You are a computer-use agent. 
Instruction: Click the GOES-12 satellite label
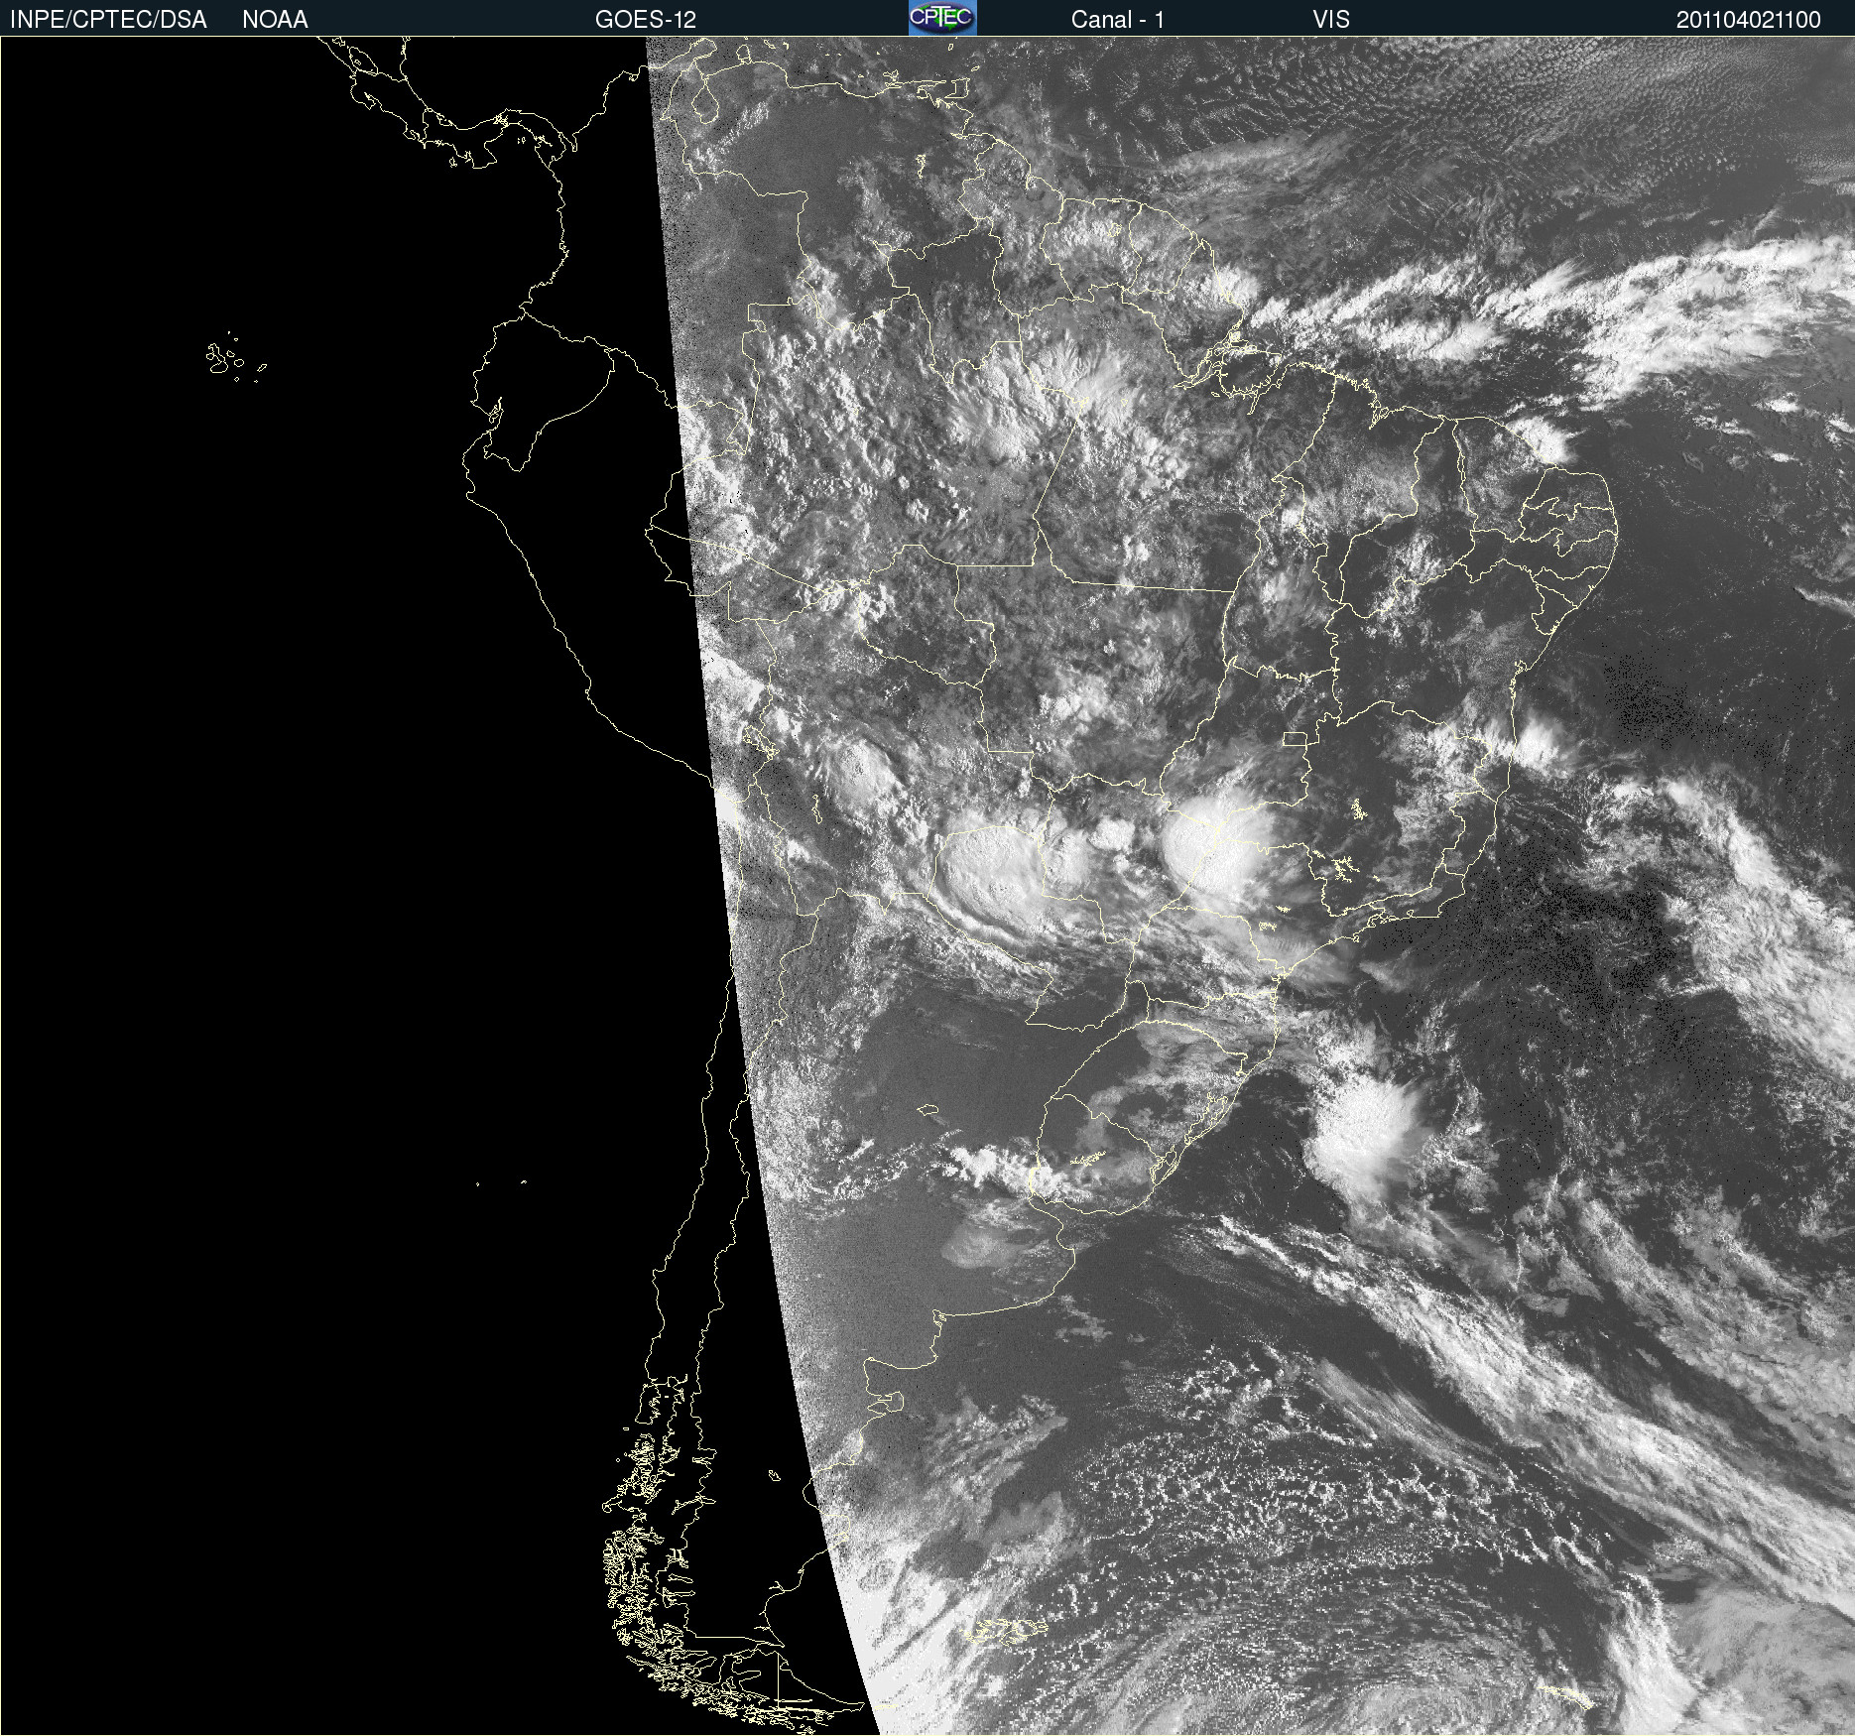pos(646,20)
